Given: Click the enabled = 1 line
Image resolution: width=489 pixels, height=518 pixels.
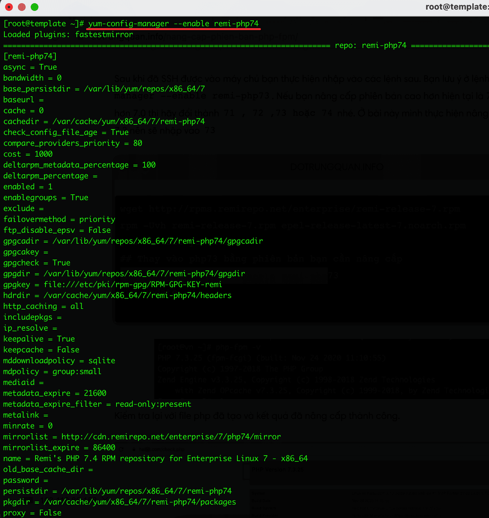Looking at the screenshot, I should 28,187.
